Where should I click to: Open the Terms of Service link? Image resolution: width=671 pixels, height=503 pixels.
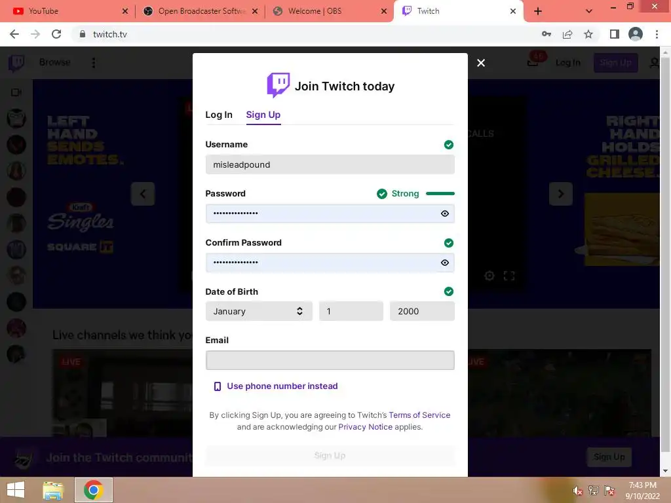419,415
